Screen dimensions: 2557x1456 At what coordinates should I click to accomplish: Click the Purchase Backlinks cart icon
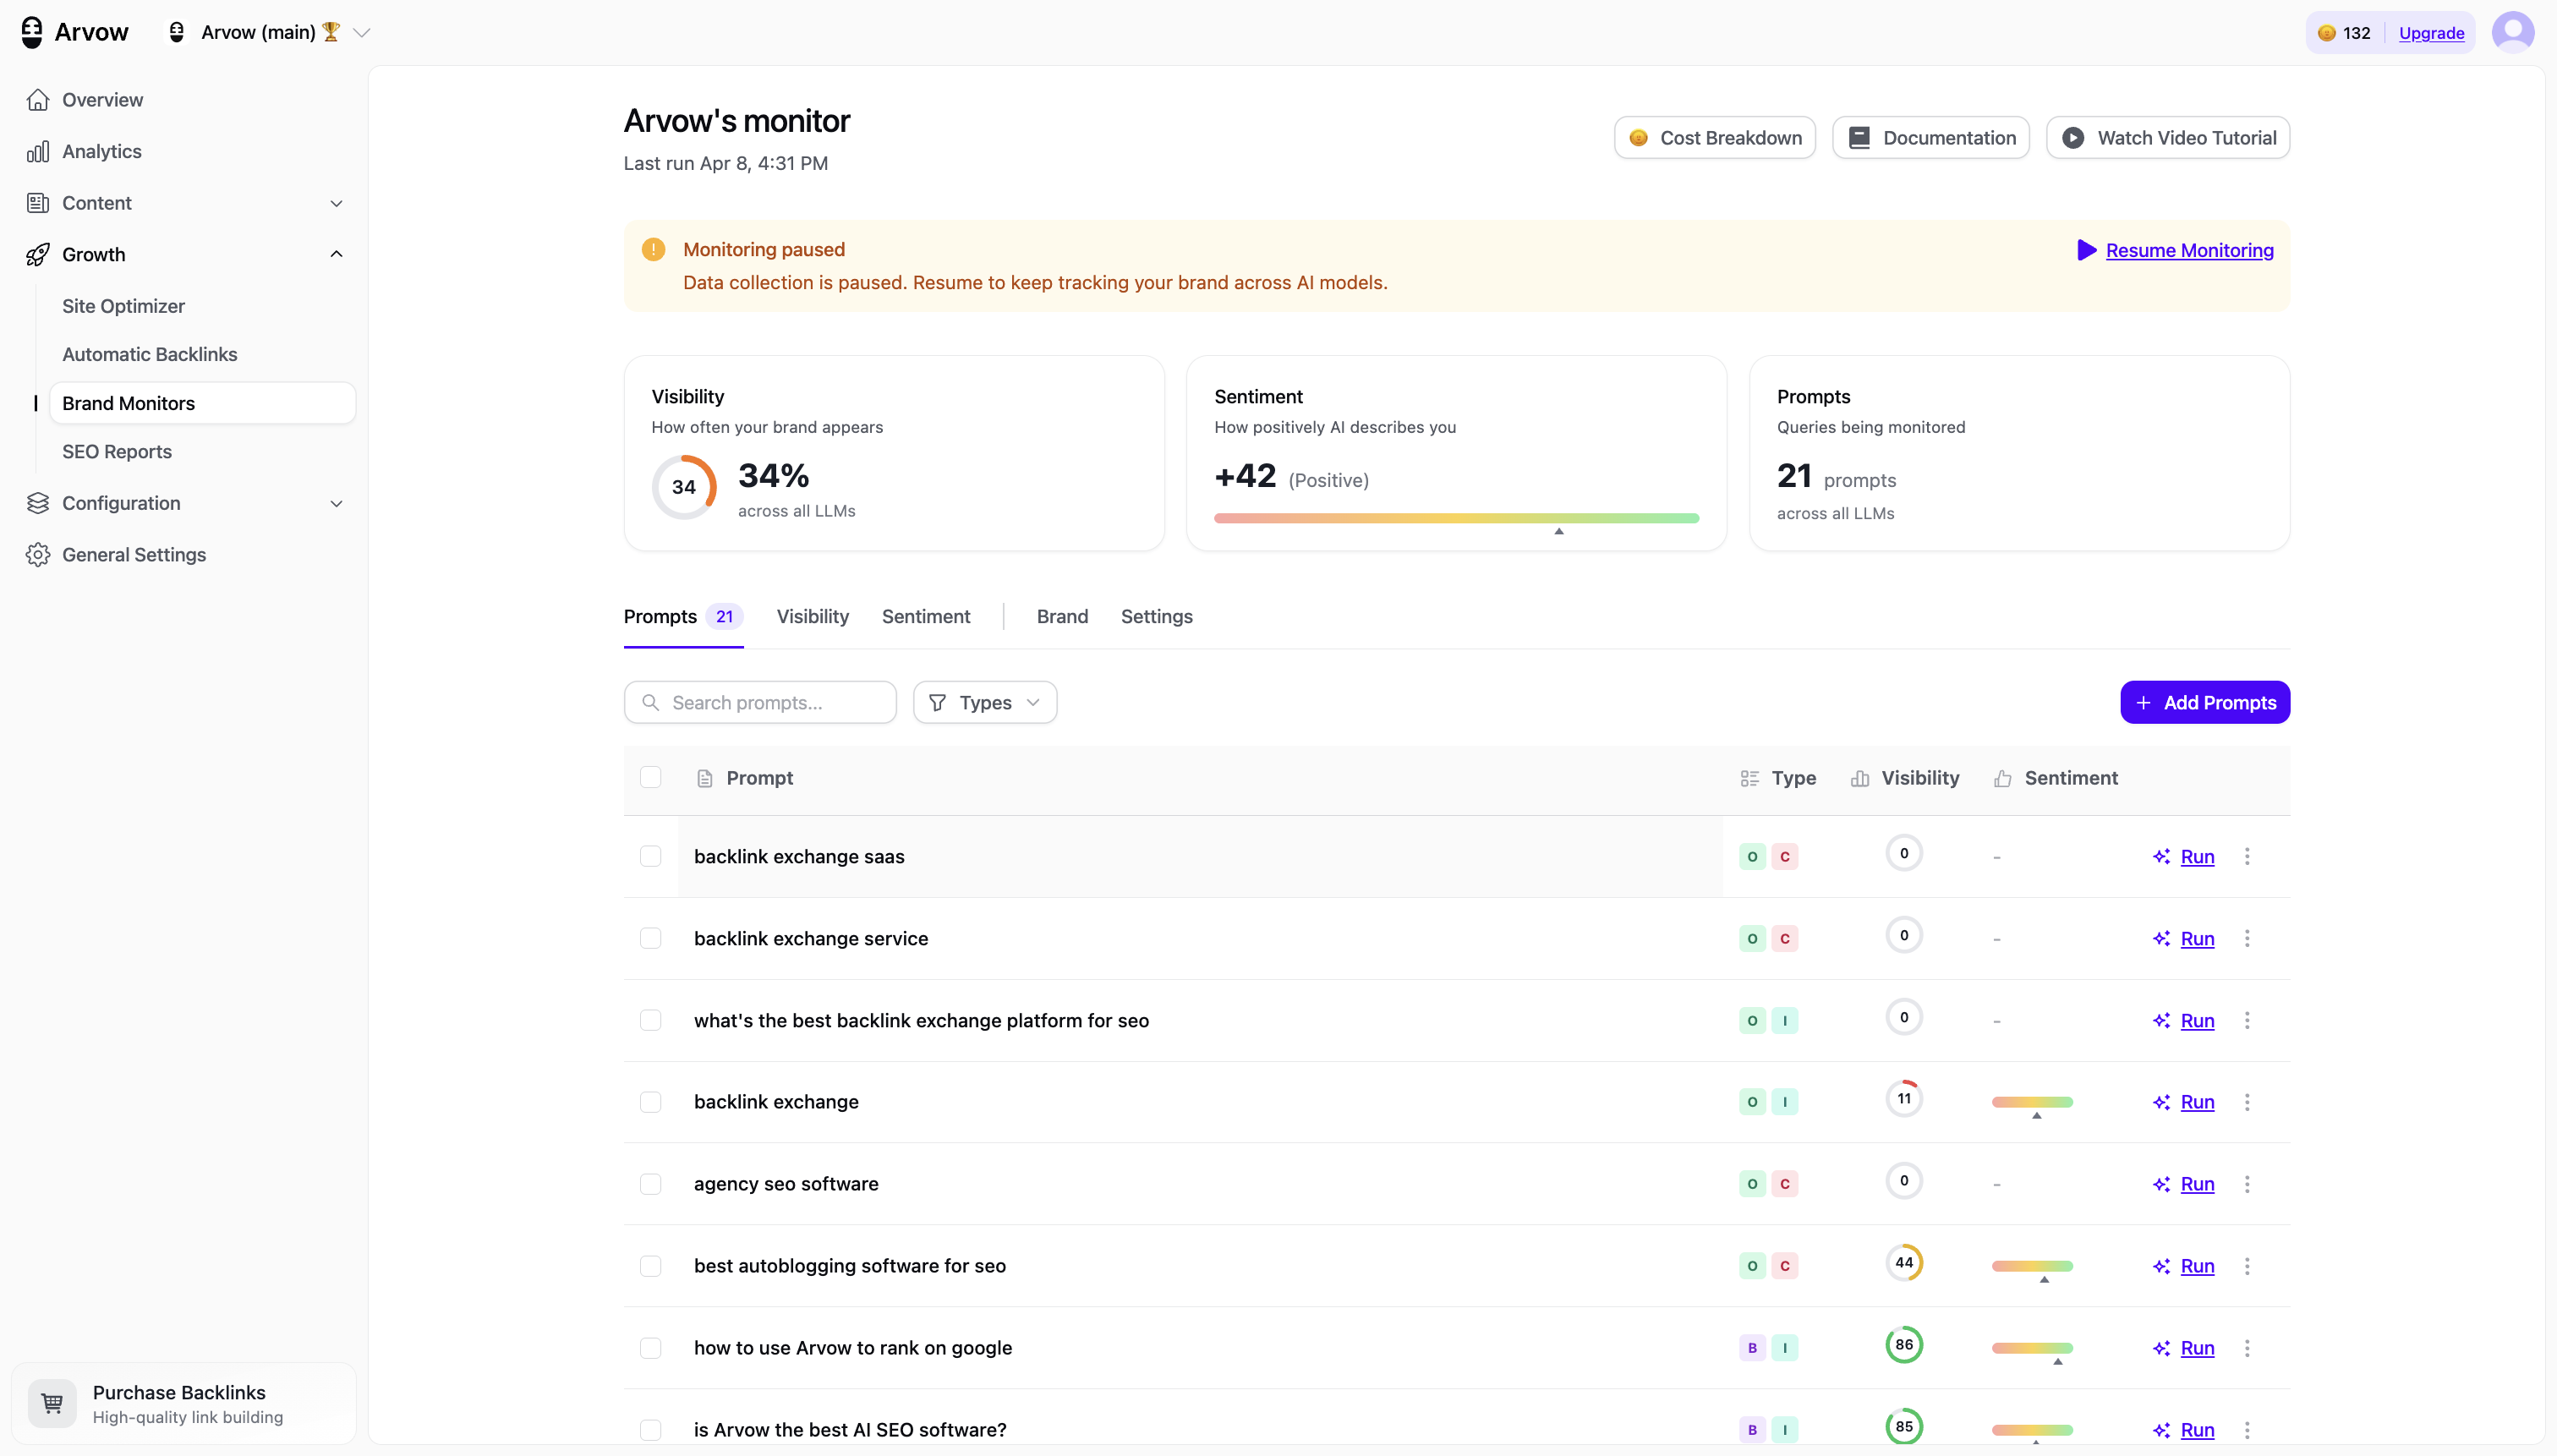pos(52,1403)
